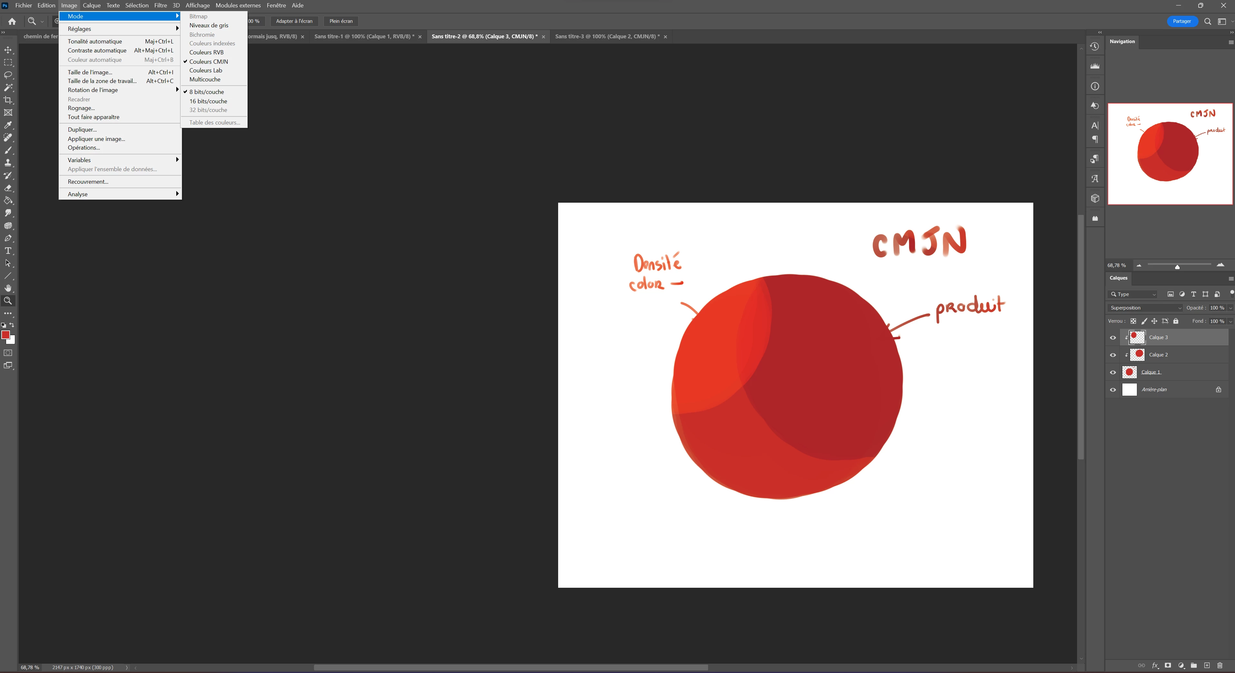This screenshot has height=673, width=1235.
Task: Select the Eraser tool
Action: [x=8, y=188]
